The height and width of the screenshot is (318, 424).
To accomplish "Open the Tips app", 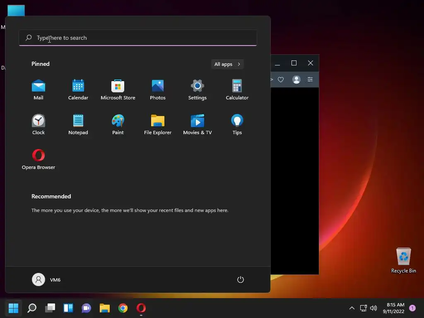I will pos(237,125).
